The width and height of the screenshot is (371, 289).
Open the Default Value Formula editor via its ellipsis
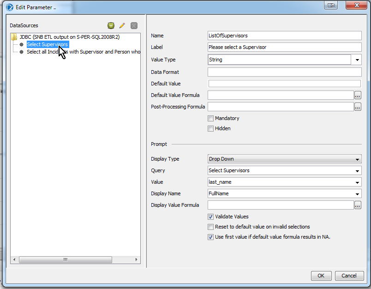[x=357, y=95]
